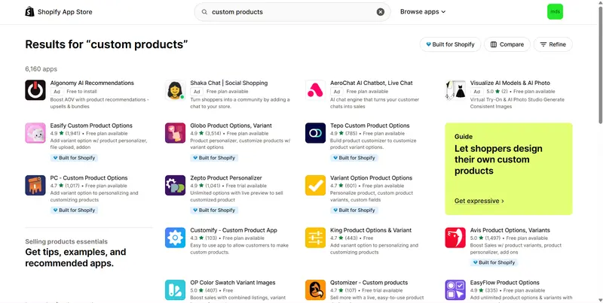
Task: Open Variant Option Product Options icon
Action: pos(315,185)
